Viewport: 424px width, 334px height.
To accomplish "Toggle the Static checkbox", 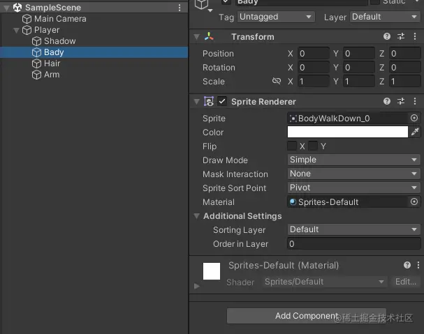I will (375, 2).
